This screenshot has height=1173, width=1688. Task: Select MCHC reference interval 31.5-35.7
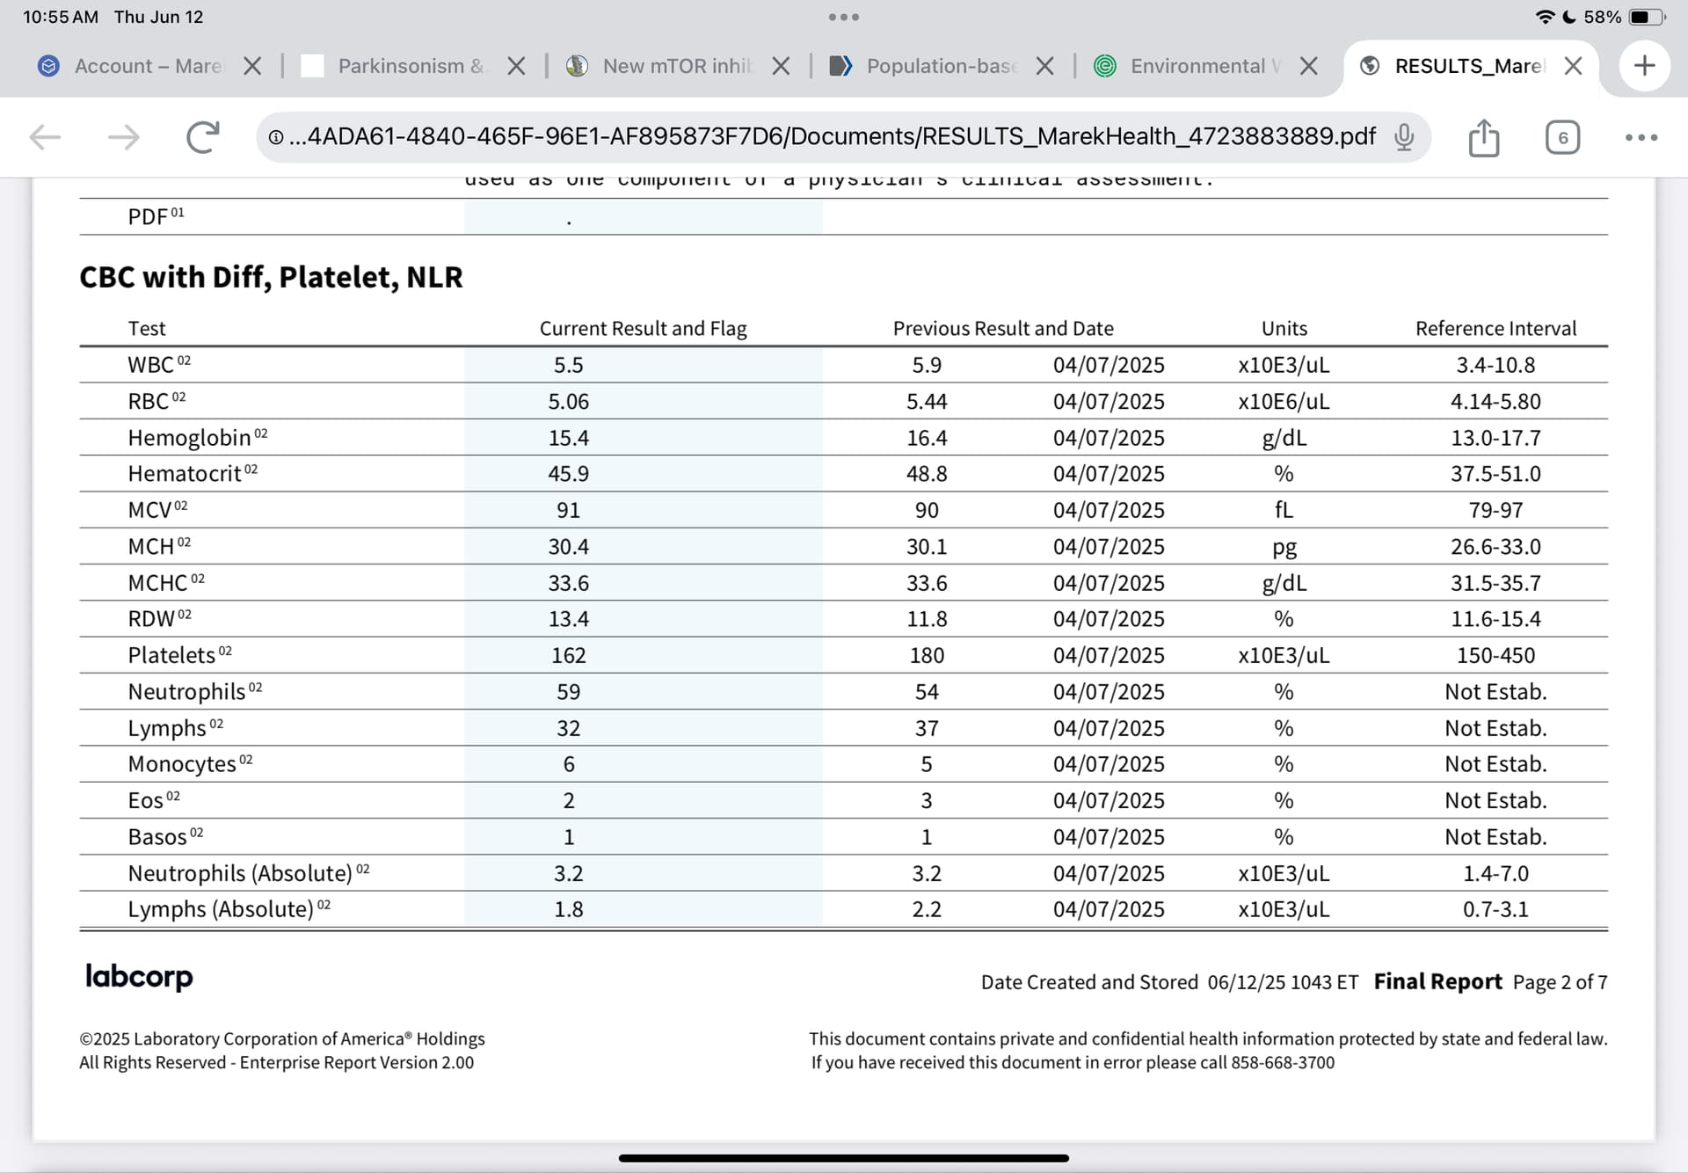point(1495,583)
